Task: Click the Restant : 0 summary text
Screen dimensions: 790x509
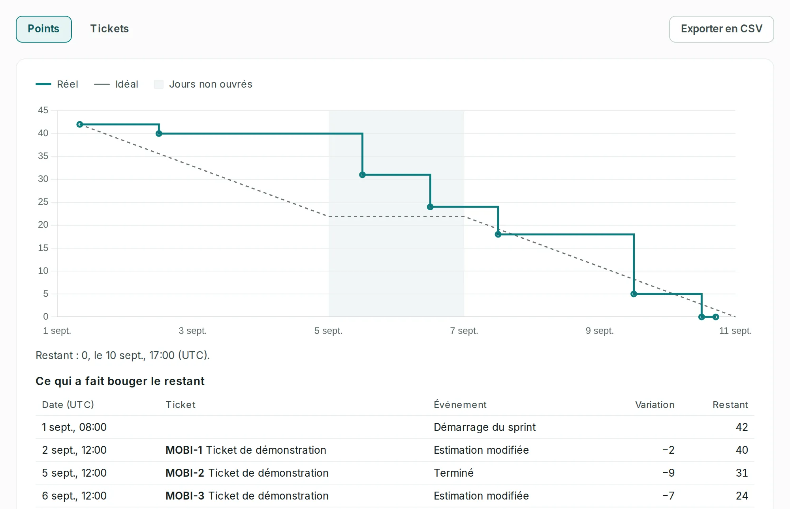Action: [x=122, y=355]
